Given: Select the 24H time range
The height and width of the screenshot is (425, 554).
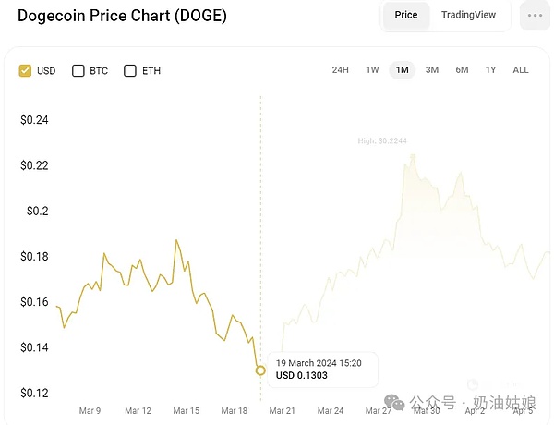Looking at the screenshot, I should (340, 70).
